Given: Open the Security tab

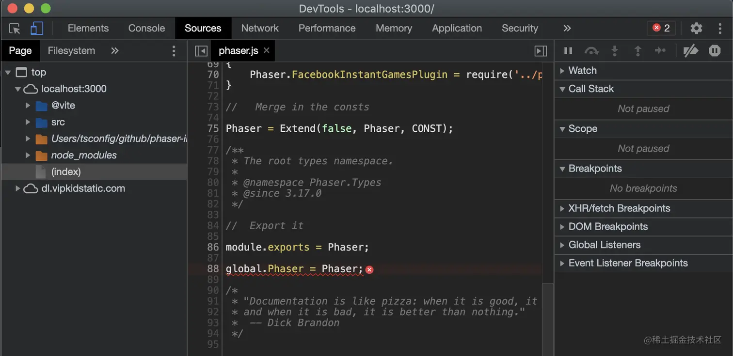Looking at the screenshot, I should tap(520, 28).
